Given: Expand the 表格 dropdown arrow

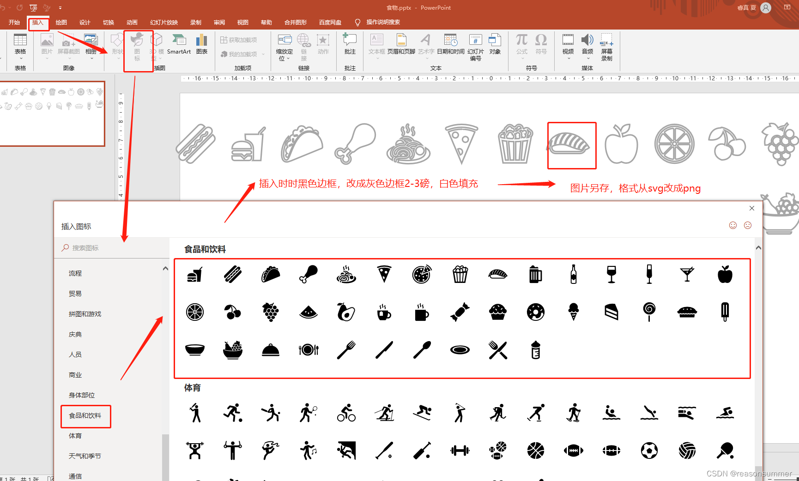Looking at the screenshot, I should 20,59.
